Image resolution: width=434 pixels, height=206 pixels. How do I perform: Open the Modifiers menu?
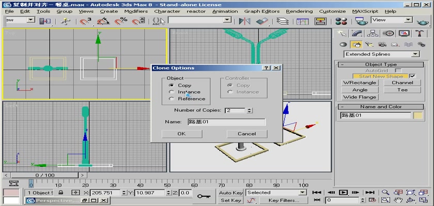pyautogui.click(x=136, y=11)
